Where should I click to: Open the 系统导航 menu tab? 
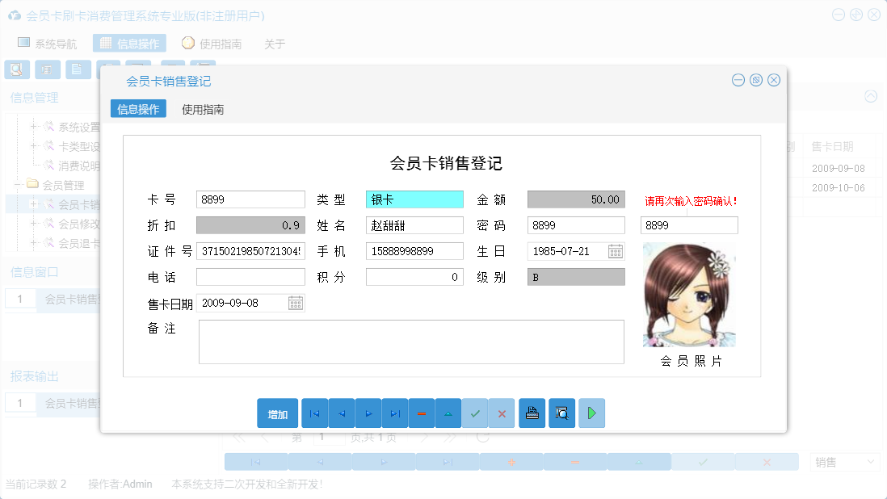(50, 43)
